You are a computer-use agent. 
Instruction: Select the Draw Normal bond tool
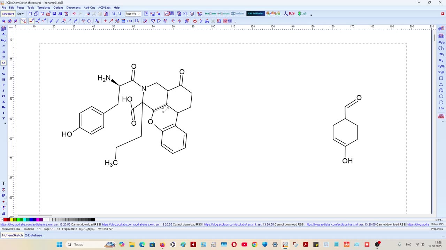pos(31,21)
